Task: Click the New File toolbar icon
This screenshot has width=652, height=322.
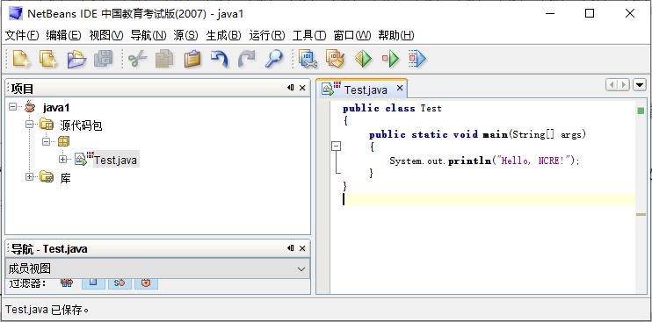Action: tap(21, 59)
